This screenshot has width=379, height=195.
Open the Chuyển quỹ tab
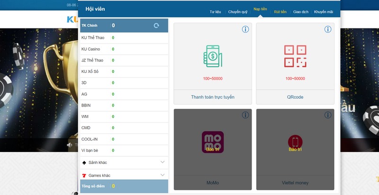pos(237,12)
